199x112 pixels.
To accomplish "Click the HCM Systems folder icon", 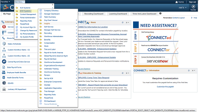I will tap(17, 11).
